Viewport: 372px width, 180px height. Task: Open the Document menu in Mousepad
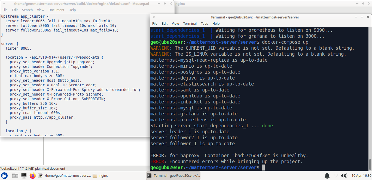(x=56, y=10)
